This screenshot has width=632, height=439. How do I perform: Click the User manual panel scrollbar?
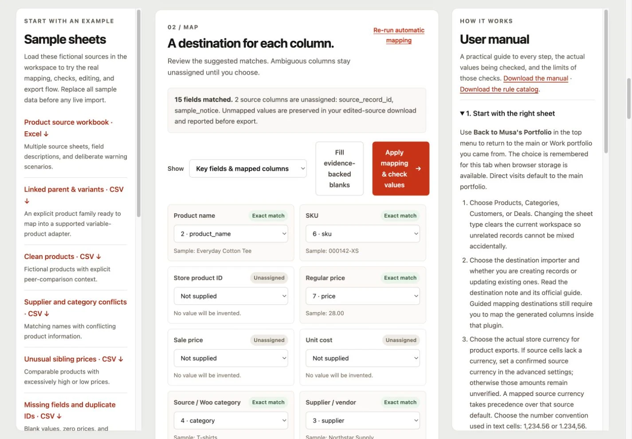click(x=606, y=81)
